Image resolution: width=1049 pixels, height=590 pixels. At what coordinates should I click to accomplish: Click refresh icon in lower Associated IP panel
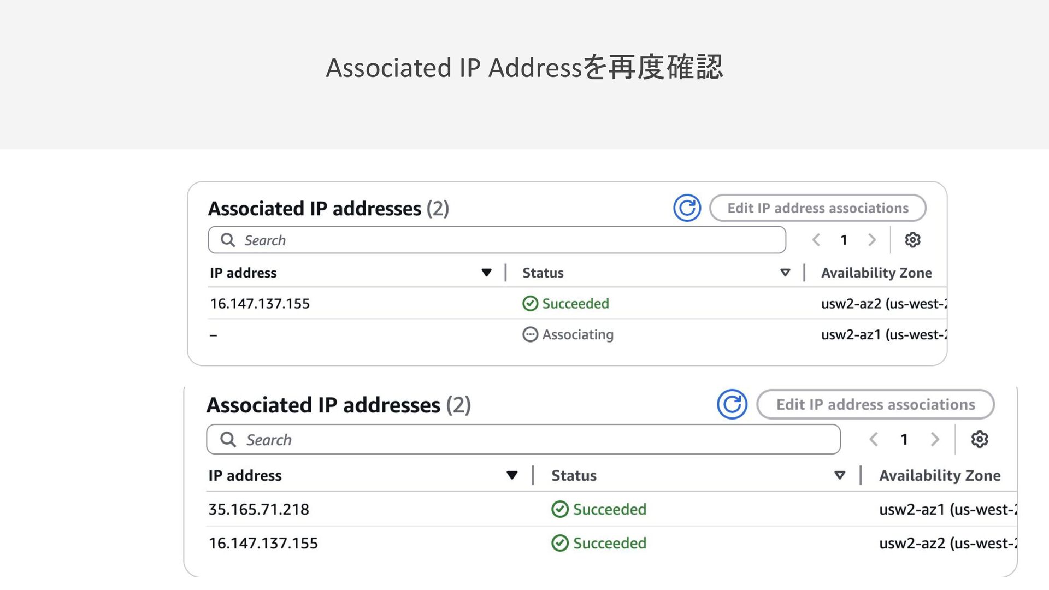point(732,404)
